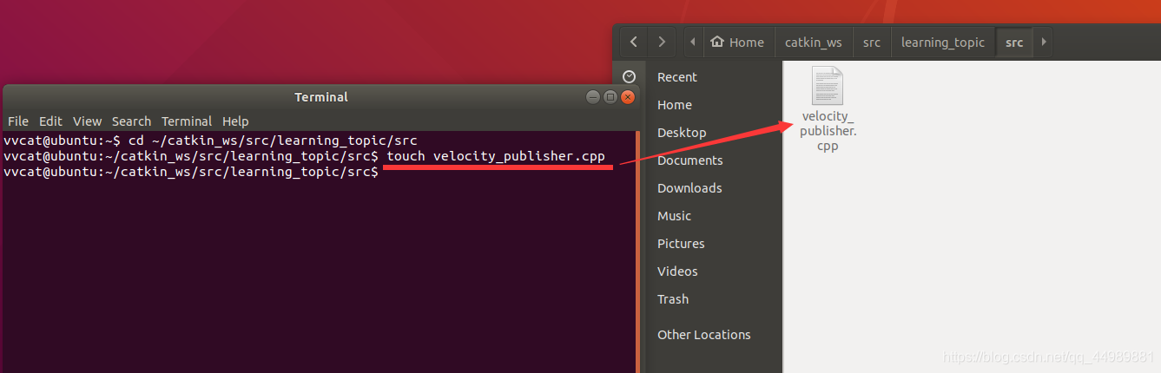This screenshot has width=1161, height=373.
Task: Open Terminal View menu
Action: 87,121
